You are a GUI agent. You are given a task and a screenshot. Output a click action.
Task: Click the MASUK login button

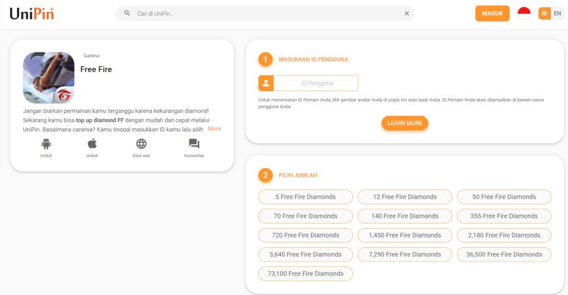492,13
